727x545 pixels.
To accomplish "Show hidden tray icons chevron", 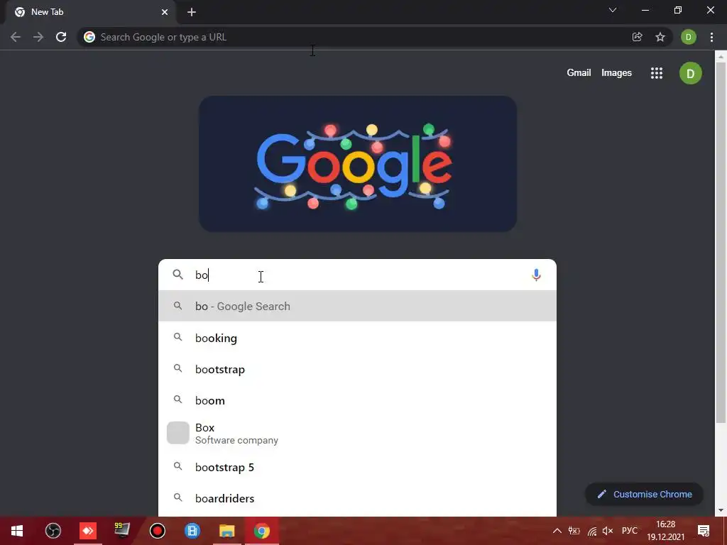I will [557, 531].
